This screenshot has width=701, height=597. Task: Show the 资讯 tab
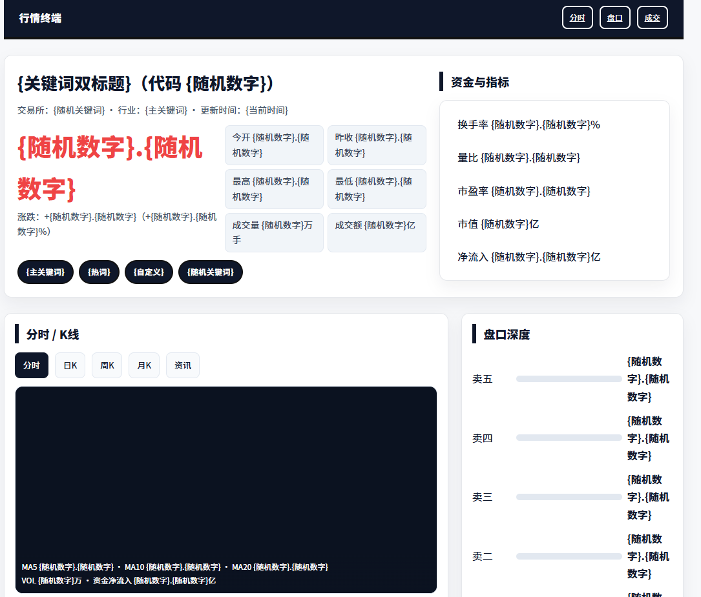point(182,365)
